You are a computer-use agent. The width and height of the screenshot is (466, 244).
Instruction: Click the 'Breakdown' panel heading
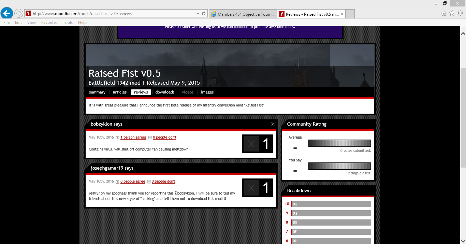(299, 191)
